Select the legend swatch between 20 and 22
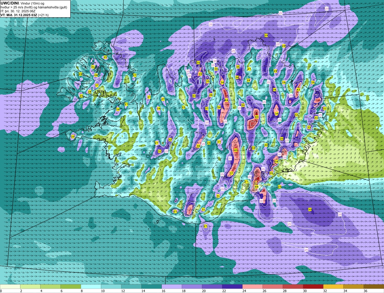The height and width of the screenshot is (293, 384). click(x=212, y=287)
